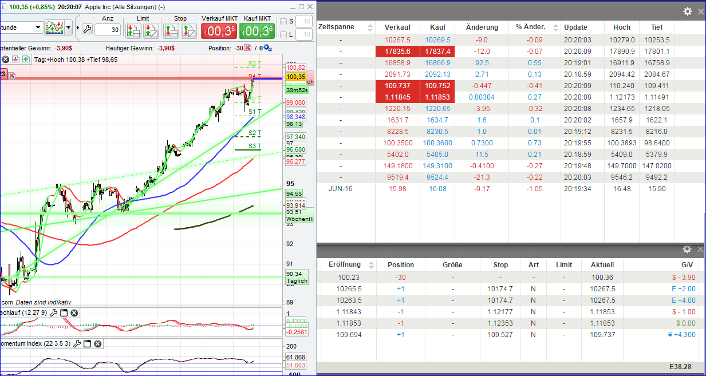Enable the S checkbox

(x=283, y=22)
